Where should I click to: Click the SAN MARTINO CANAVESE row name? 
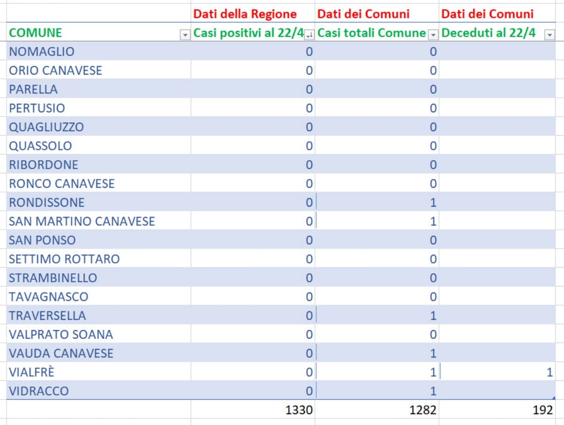[82, 221]
